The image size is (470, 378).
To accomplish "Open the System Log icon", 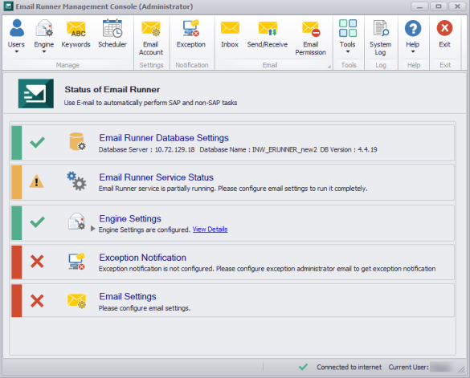I will tap(380, 28).
